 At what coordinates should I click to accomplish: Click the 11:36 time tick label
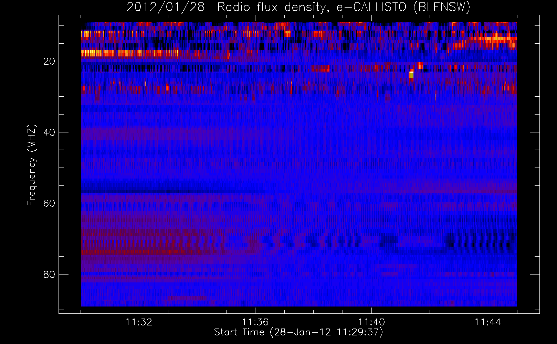(x=255, y=322)
